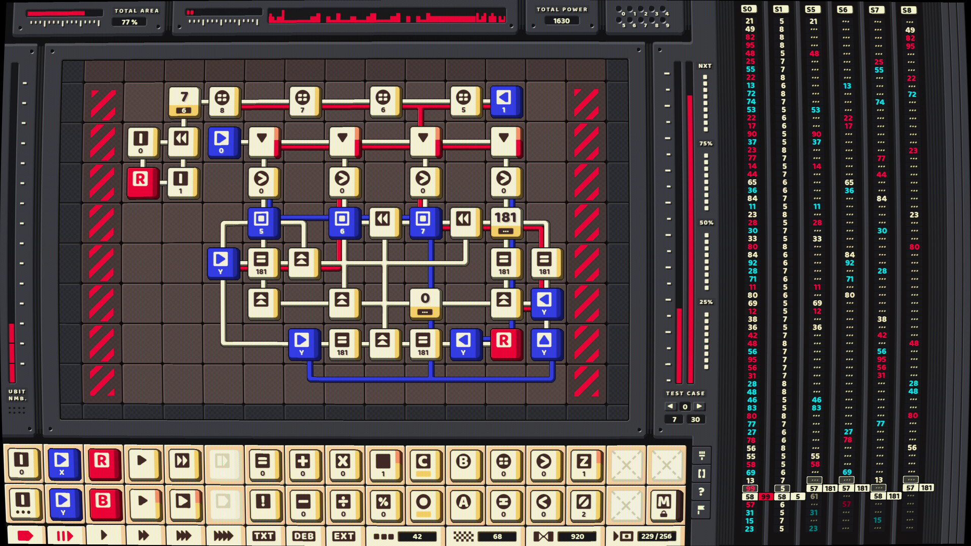Click the paintbrush icon in the right sidebar
The width and height of the screenshot is (971, 546).
(x=702, y=455)
